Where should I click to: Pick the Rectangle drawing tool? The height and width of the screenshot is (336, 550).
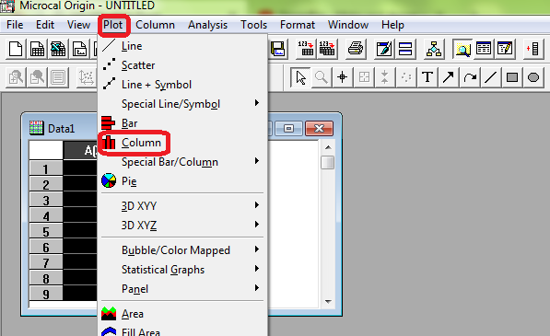coord(512,77)
